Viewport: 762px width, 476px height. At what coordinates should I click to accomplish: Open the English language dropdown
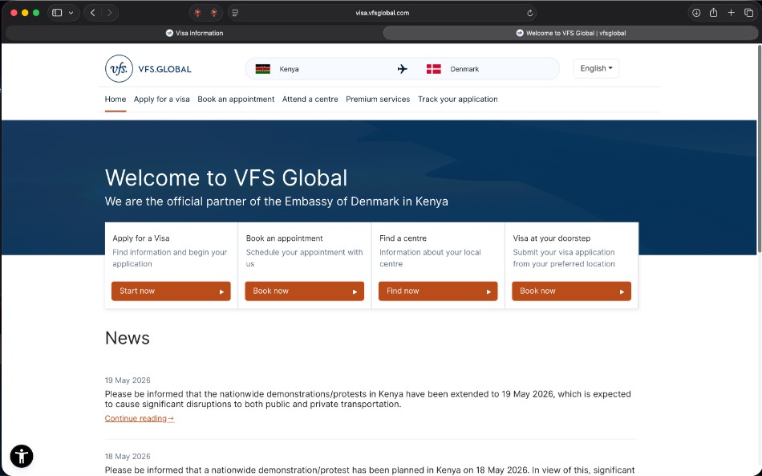[x=596, y=68]
